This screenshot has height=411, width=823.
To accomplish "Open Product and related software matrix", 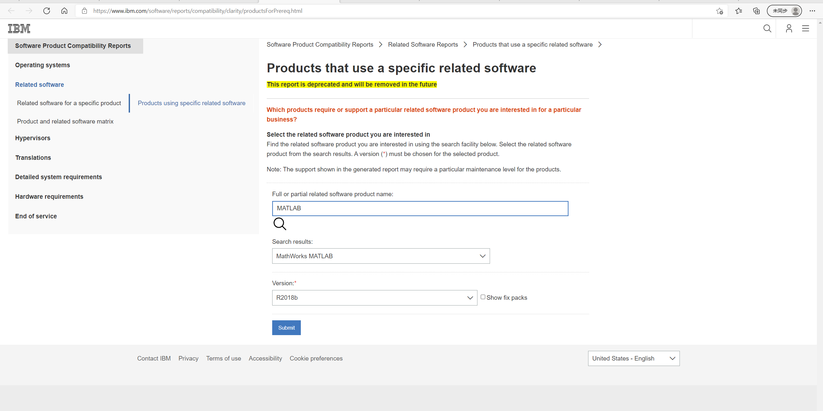I will (65, 121).
